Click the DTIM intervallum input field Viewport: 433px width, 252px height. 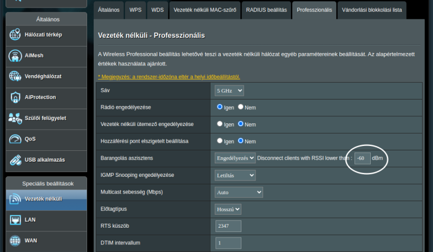228,243
